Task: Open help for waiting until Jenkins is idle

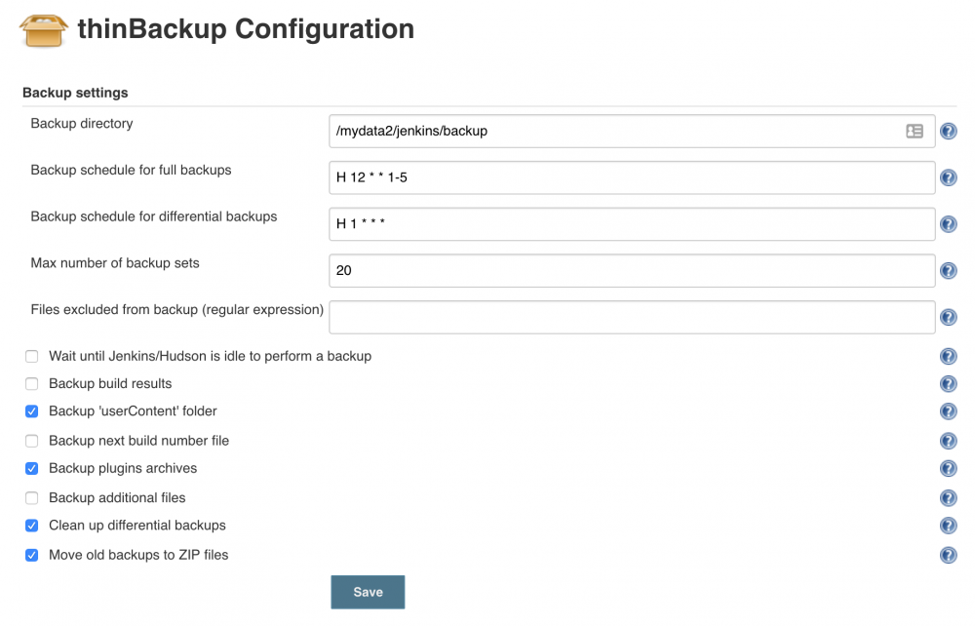Action: (x=948, y=356)
